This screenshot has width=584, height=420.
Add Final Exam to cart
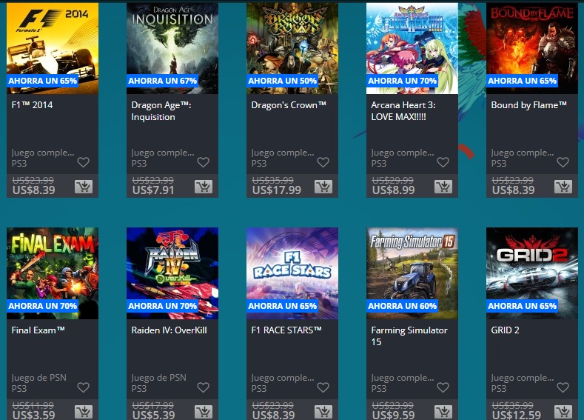point(84,412)
